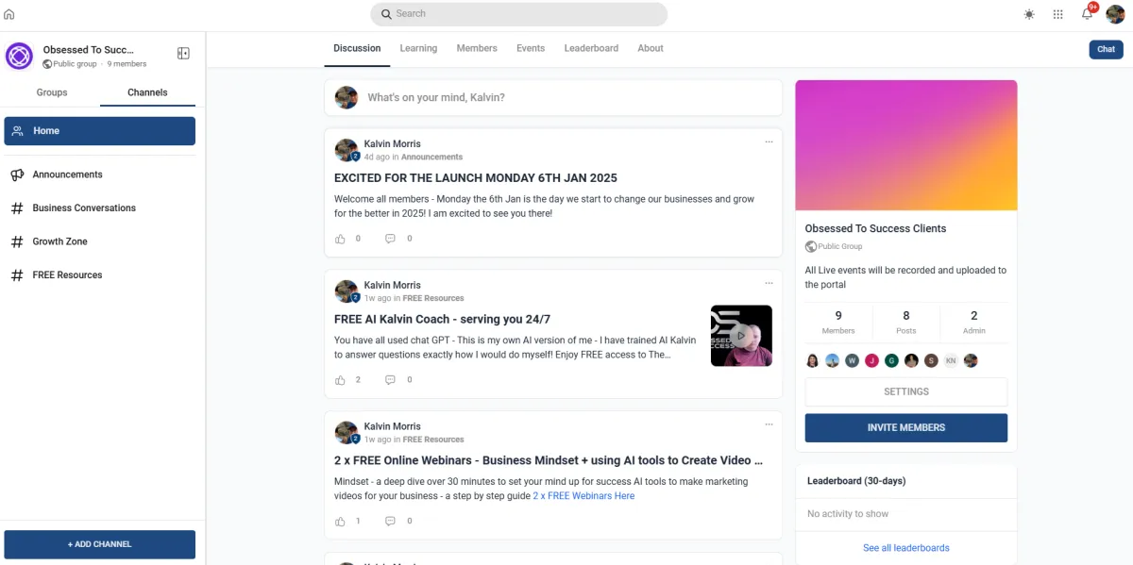Screen dimensions: 1133x565
Task: Open the Chat button
Action: (x=1106, y=49)
